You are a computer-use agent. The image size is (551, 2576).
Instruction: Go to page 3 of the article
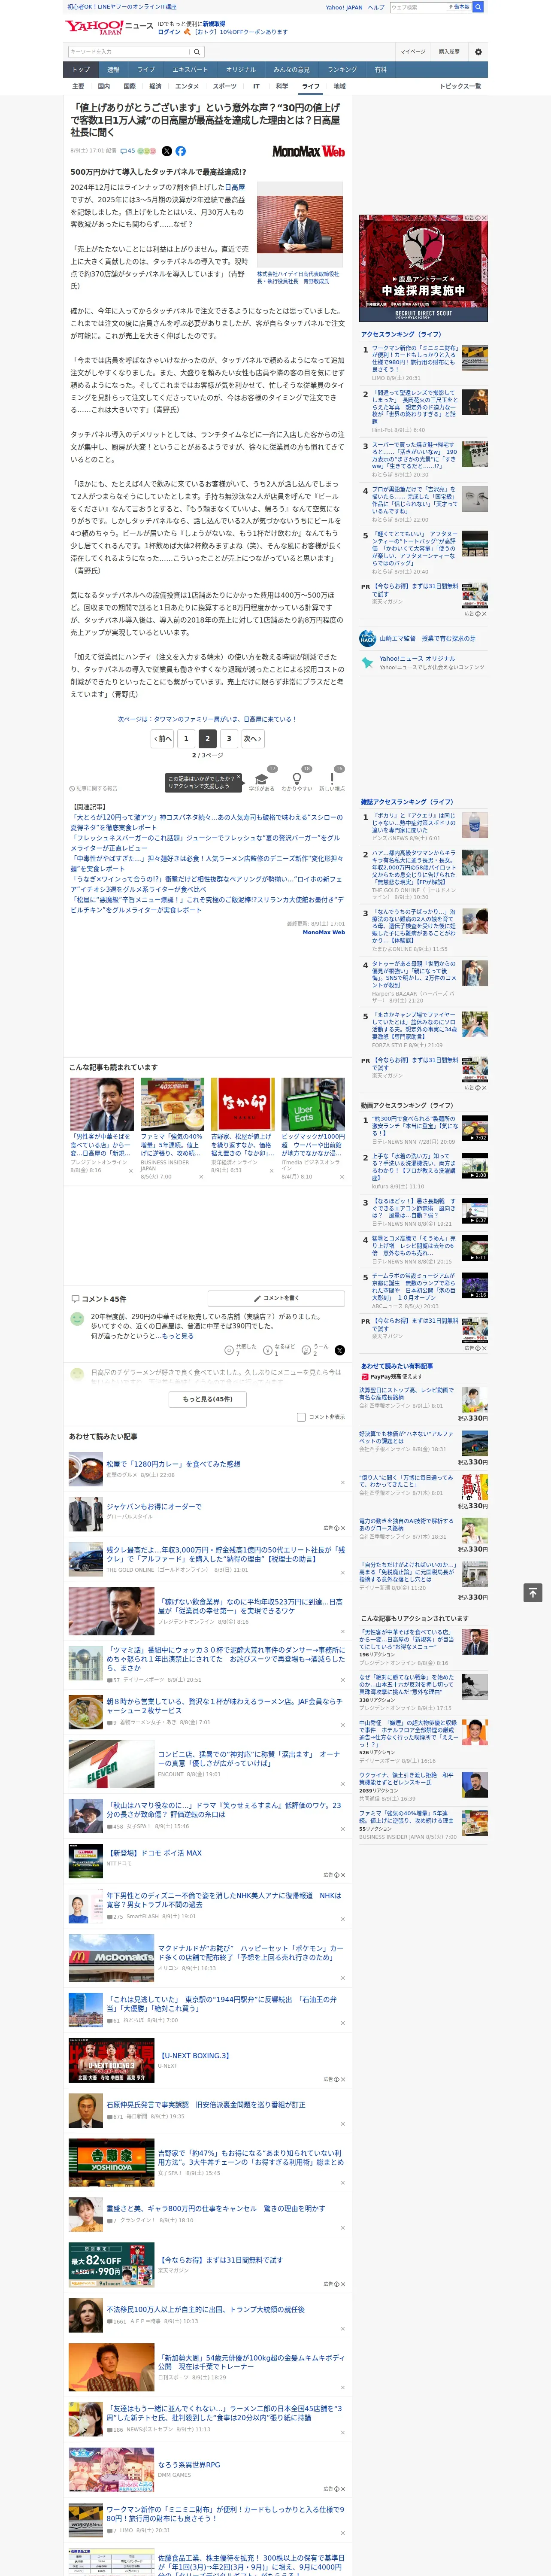[229, 738]
